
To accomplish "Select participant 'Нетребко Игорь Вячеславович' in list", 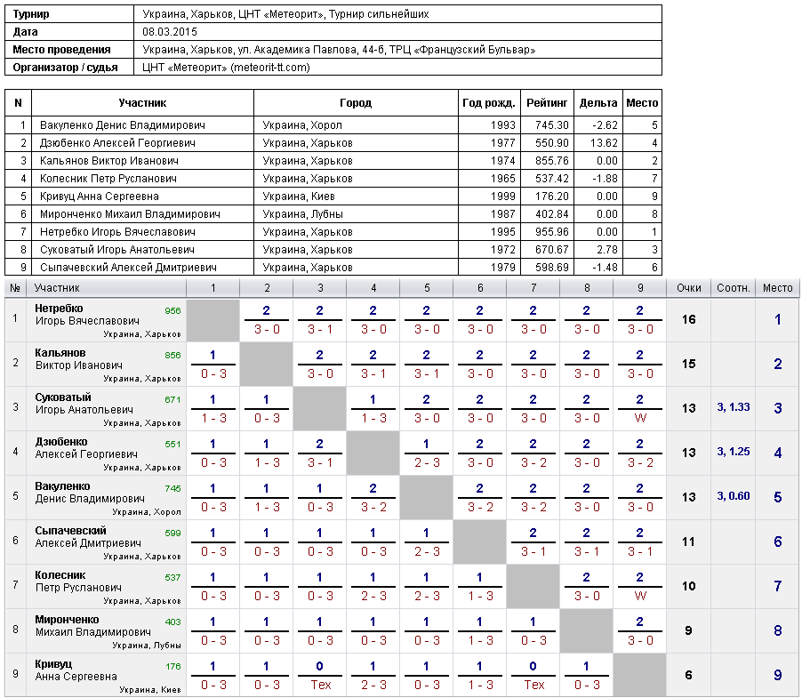I will [x=117, y=232].
